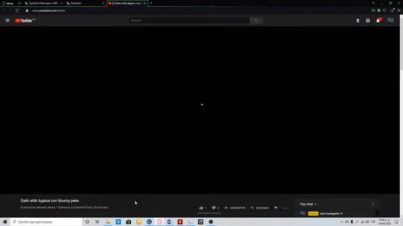
Task: Reload the page in the browser
Action: (x=17, y=11)
